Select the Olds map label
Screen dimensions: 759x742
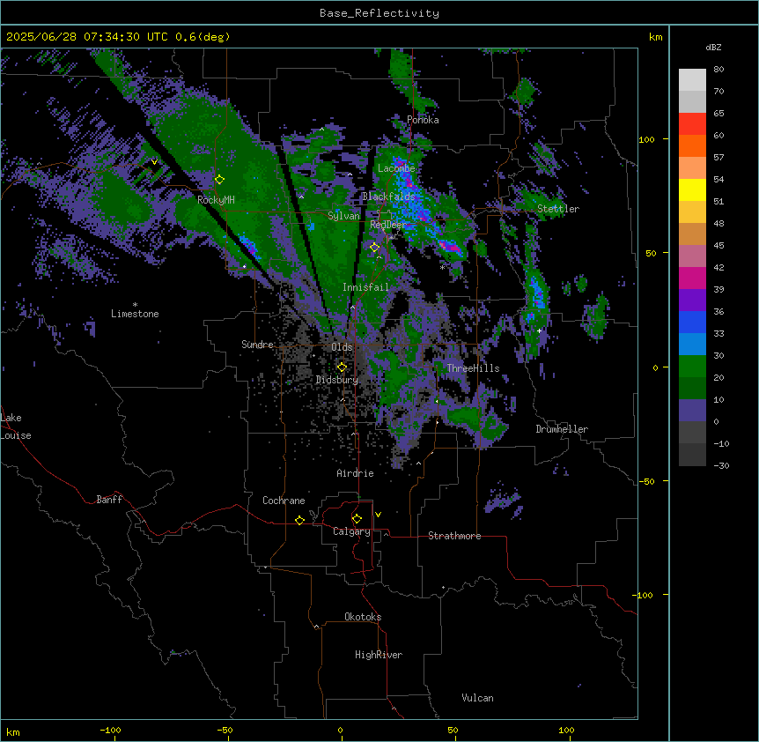[x=342, y=347]
